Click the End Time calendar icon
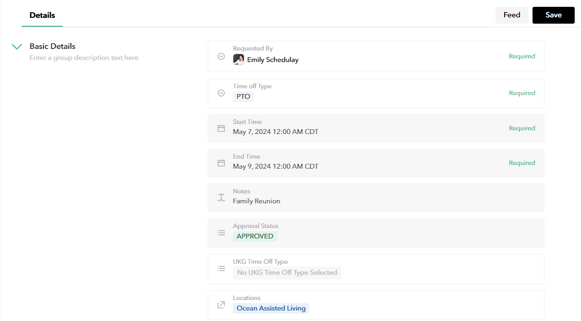Viewport: 581px width, 321px height. (221, 163)
